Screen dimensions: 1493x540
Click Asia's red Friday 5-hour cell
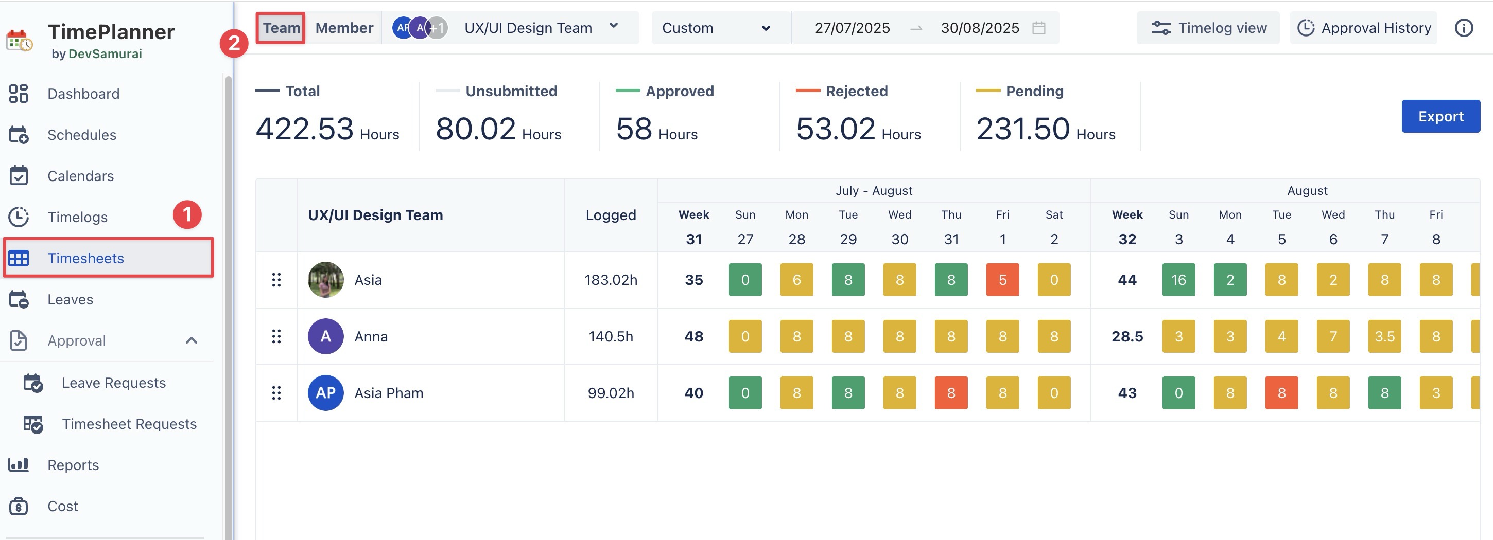[x=1002, y=280]
